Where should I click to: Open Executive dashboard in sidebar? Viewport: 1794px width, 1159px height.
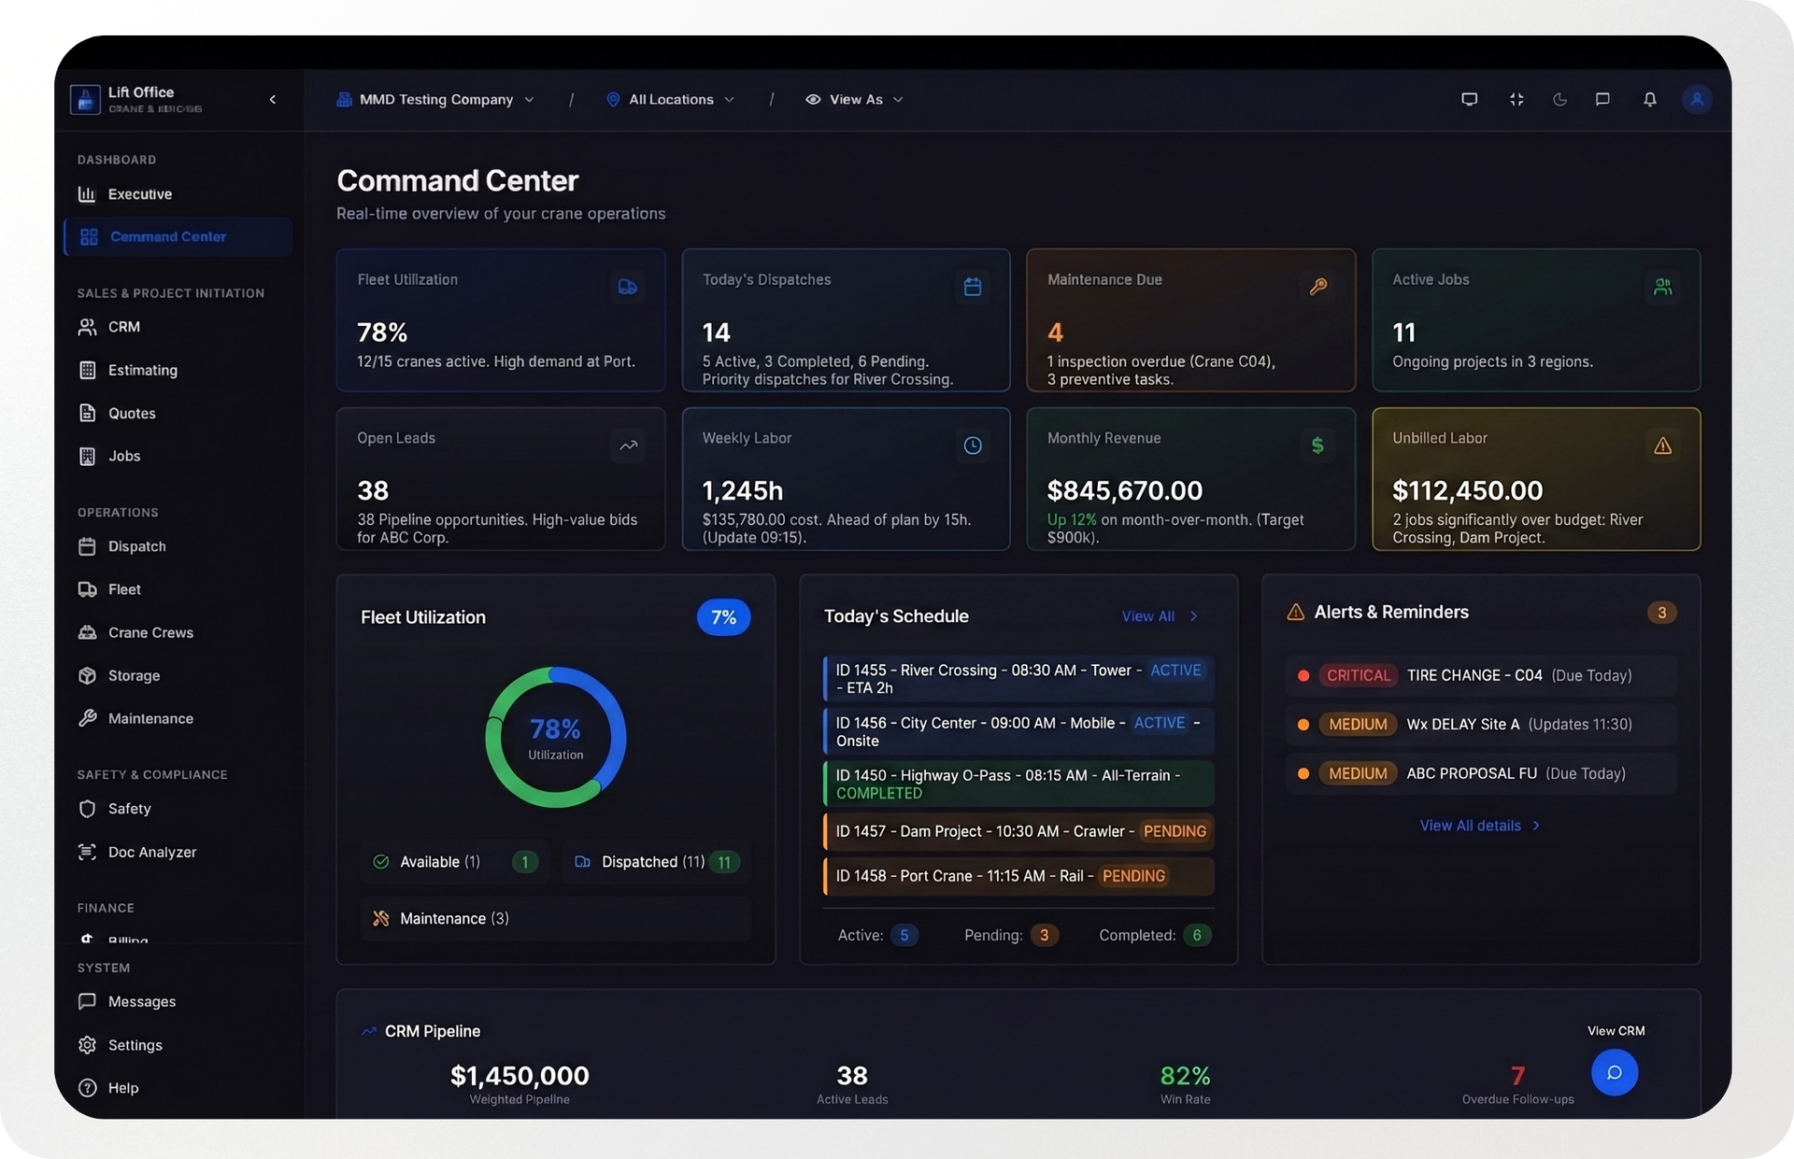coord(178,194)
